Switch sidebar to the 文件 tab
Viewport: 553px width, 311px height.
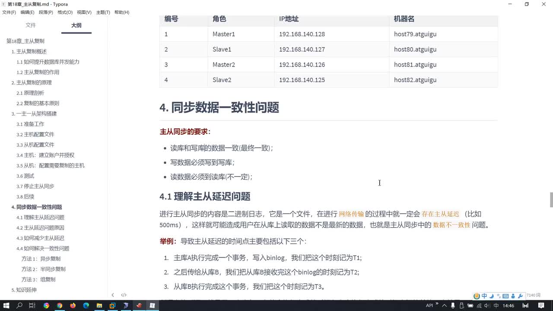[x=31, y=25]
